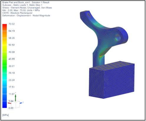Click the [MPa] unit label below legend
This screenshot has height=121, width=146.
click(x=6, y=115)
